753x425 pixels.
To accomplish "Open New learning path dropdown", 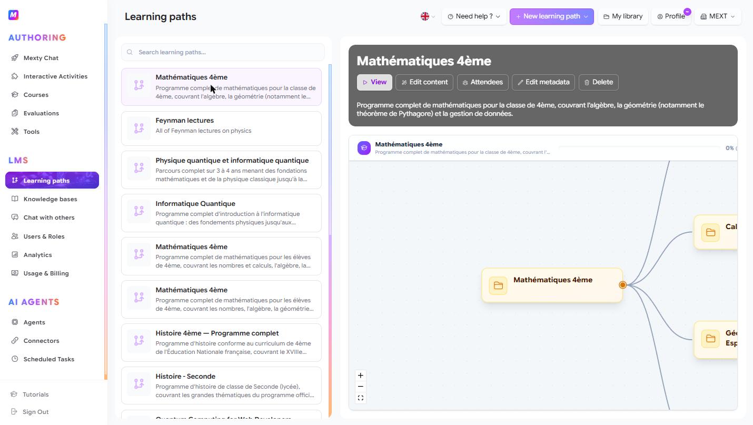I will coord(551,16).
